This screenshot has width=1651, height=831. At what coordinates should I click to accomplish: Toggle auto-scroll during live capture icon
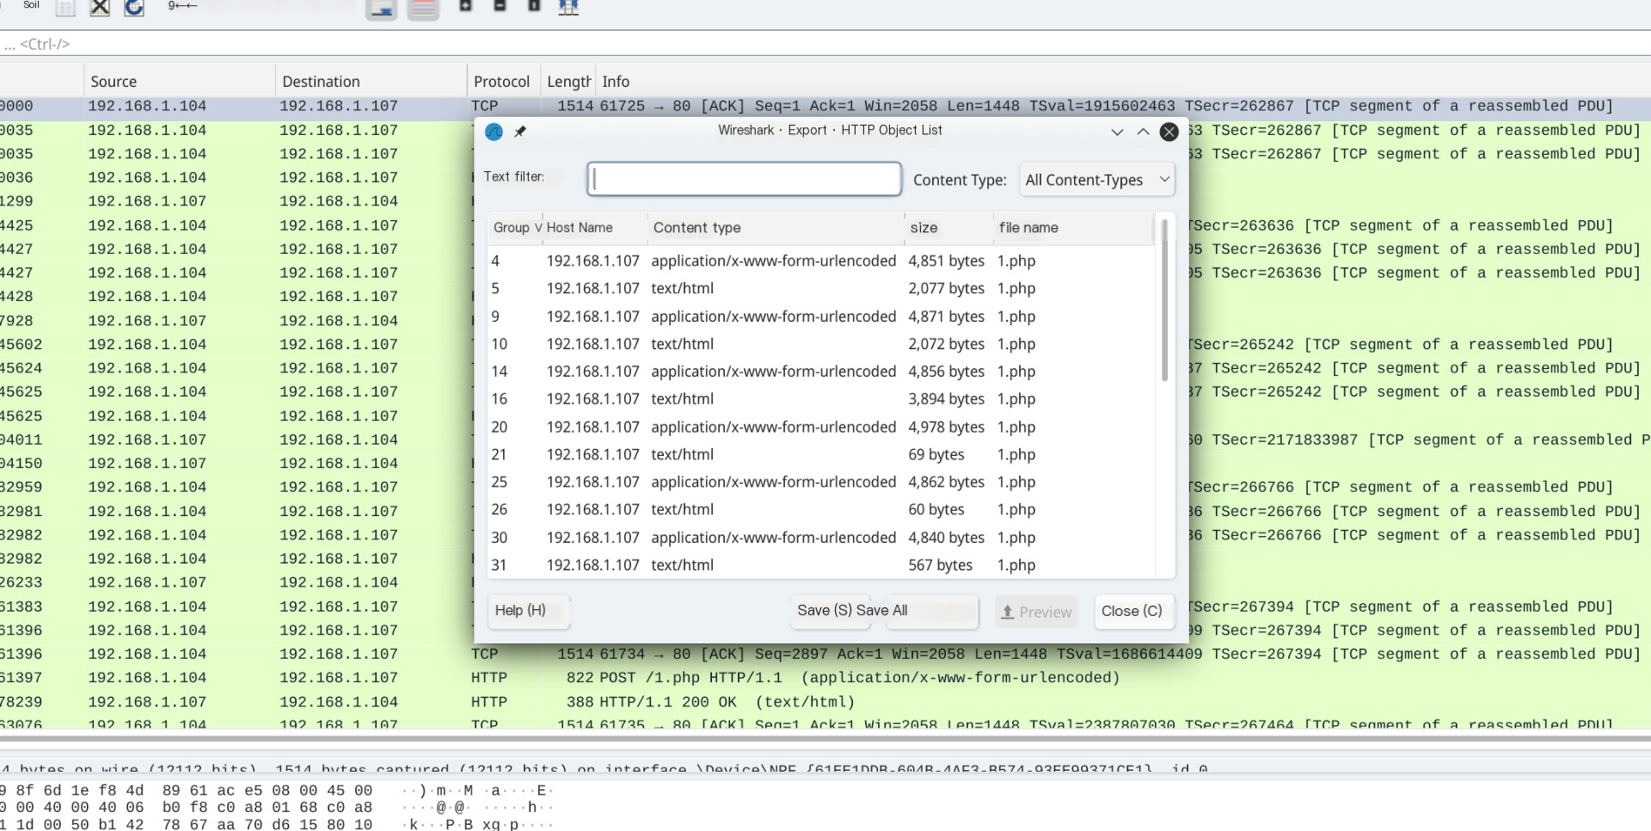click(x=382, y=9)
